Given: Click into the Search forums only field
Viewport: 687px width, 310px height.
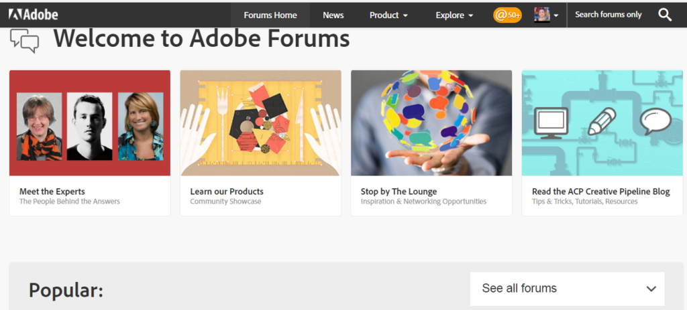Looking at the screenshot, I should (x=609, y=15).
